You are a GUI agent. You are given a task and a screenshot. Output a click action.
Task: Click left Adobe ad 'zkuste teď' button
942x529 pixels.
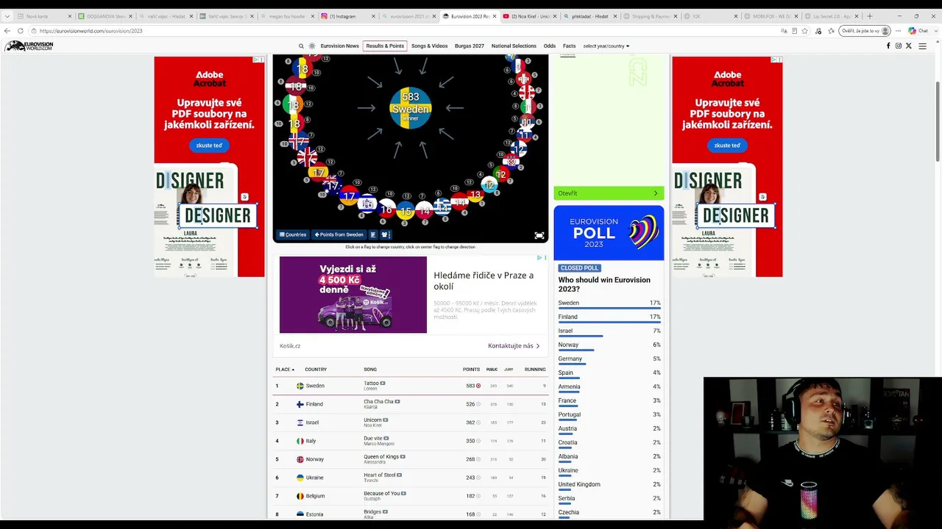point(209,145)
